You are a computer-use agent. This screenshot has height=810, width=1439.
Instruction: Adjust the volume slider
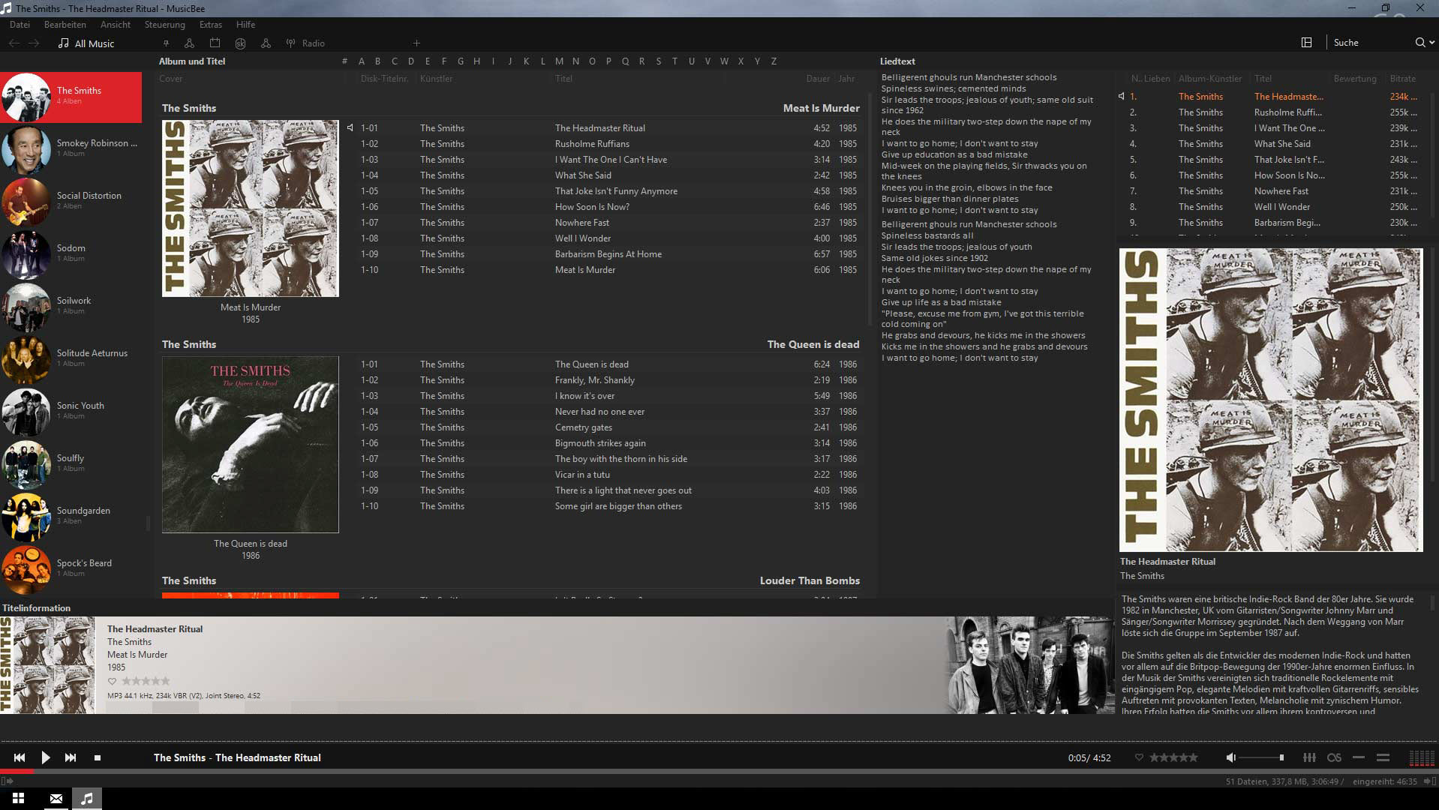coord(1262,757)
